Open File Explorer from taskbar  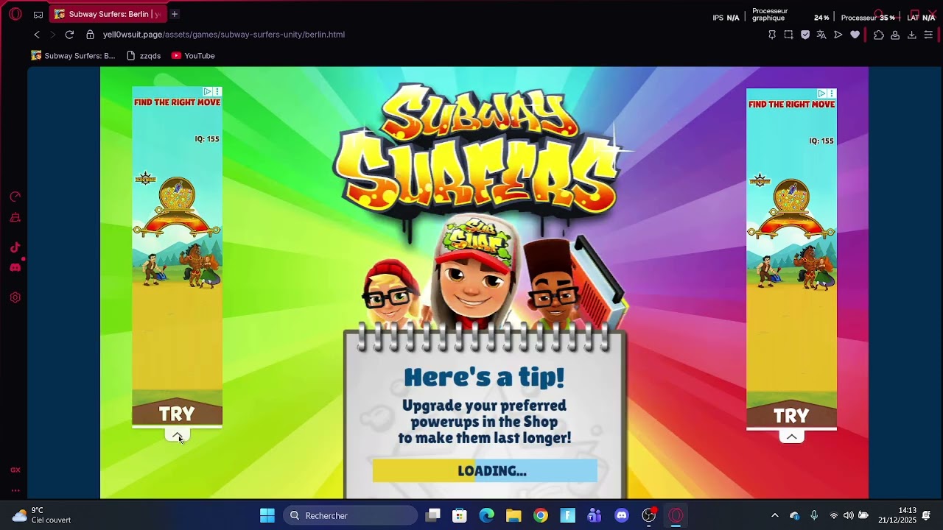513,515
